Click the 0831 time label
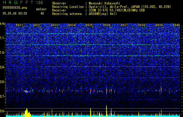Screen dimensions: 183x117 (19, 25)
